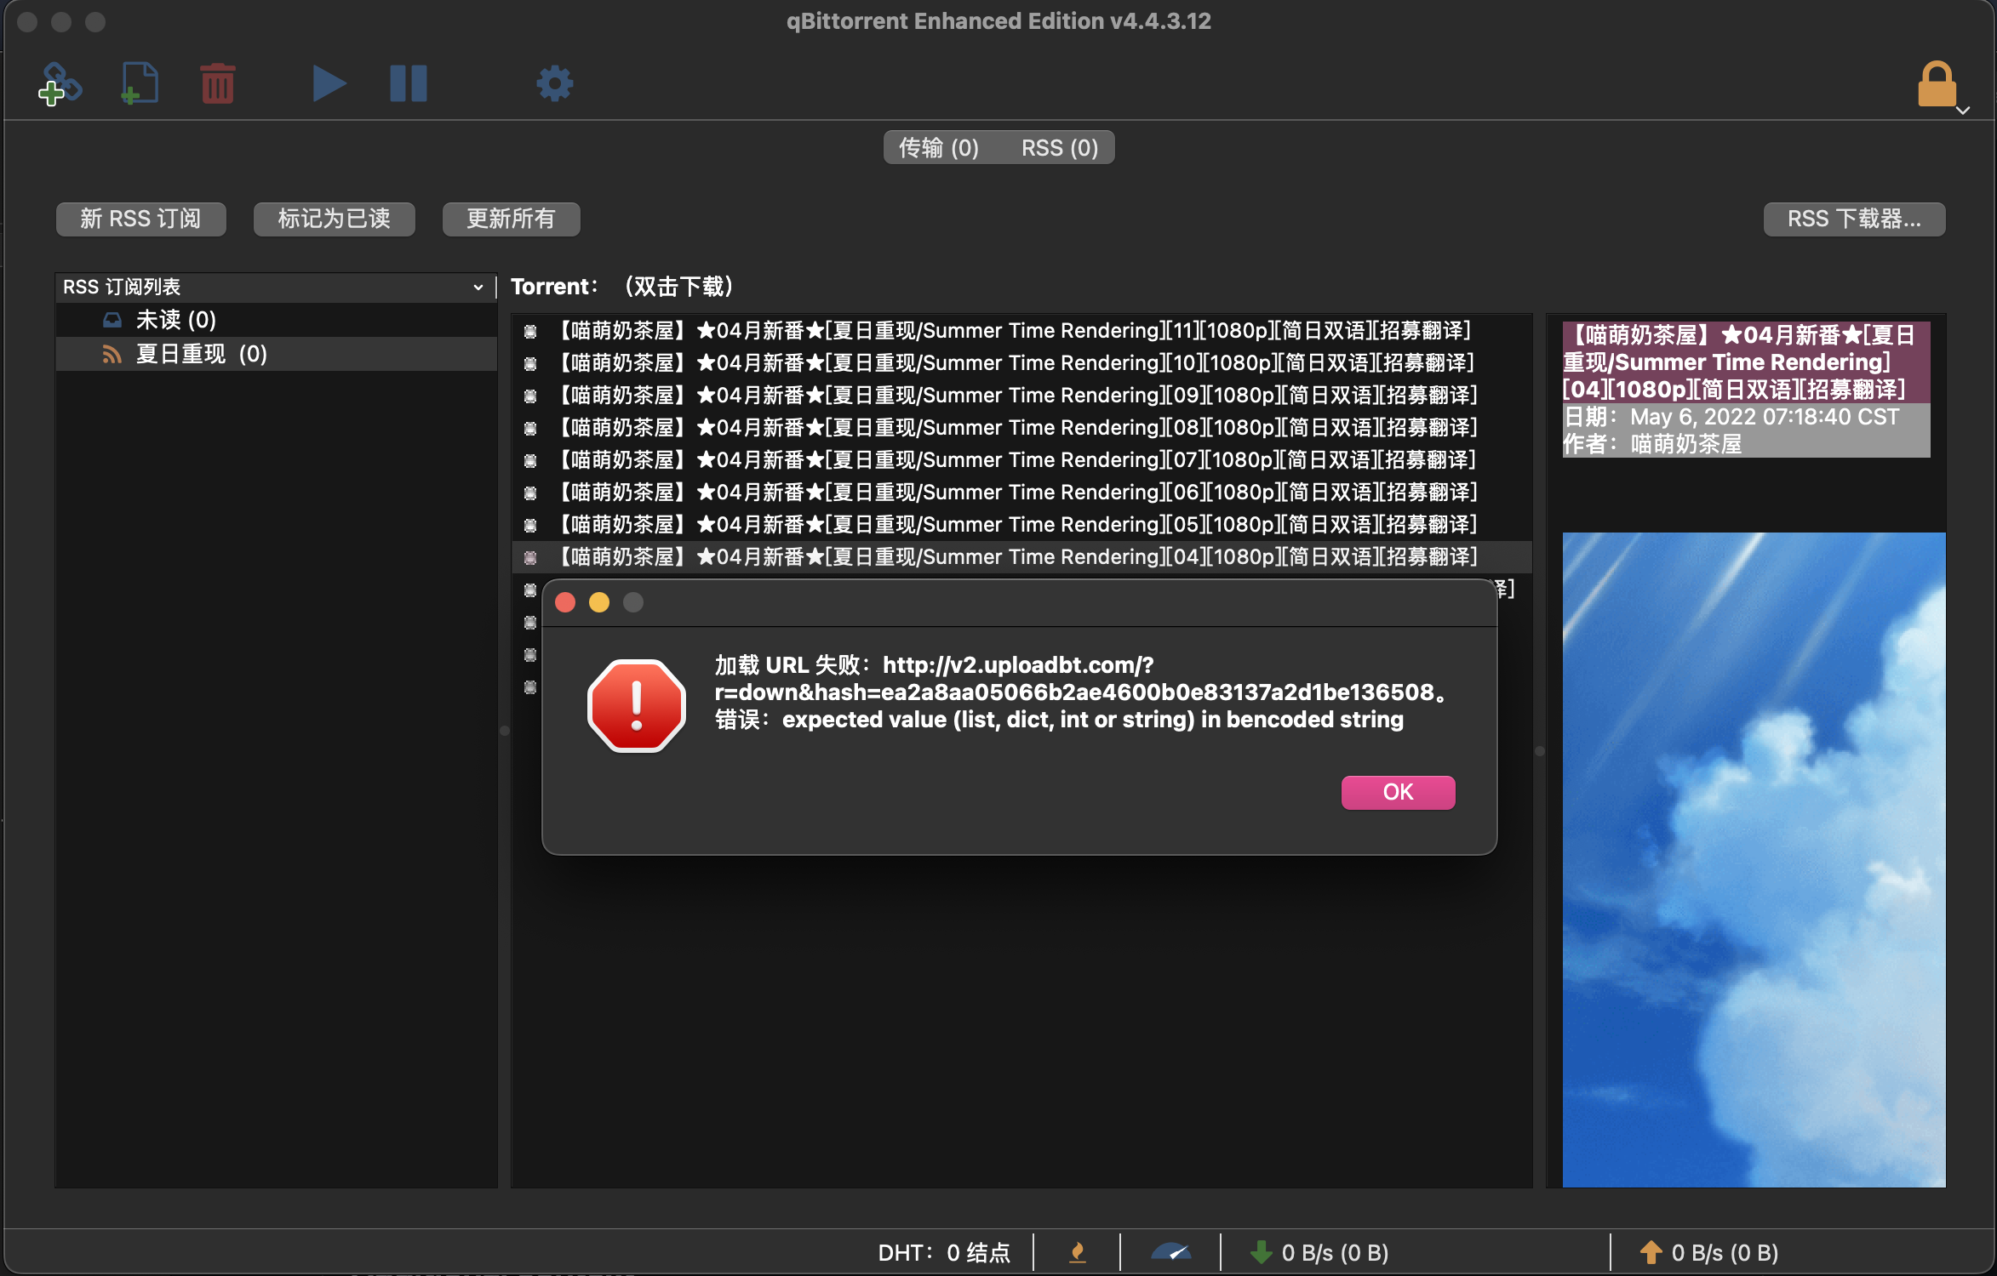The image size is (1997, 1276).
Task: Delete selected item using trash icon
Action: (x=217, y=83)
